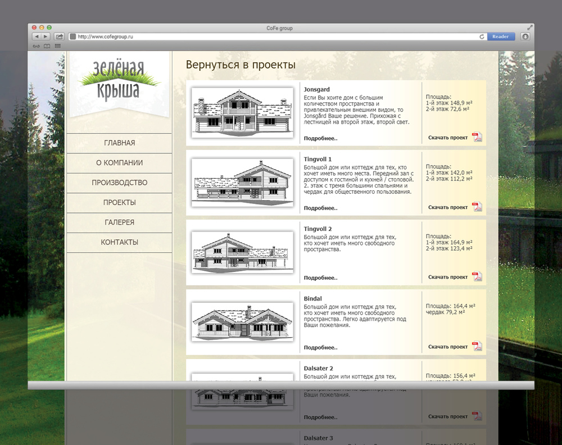Open the Dalsater 2 house drawing thumbnail
The height and width of the screenshot is (445, 562).
tap(243, 392)
